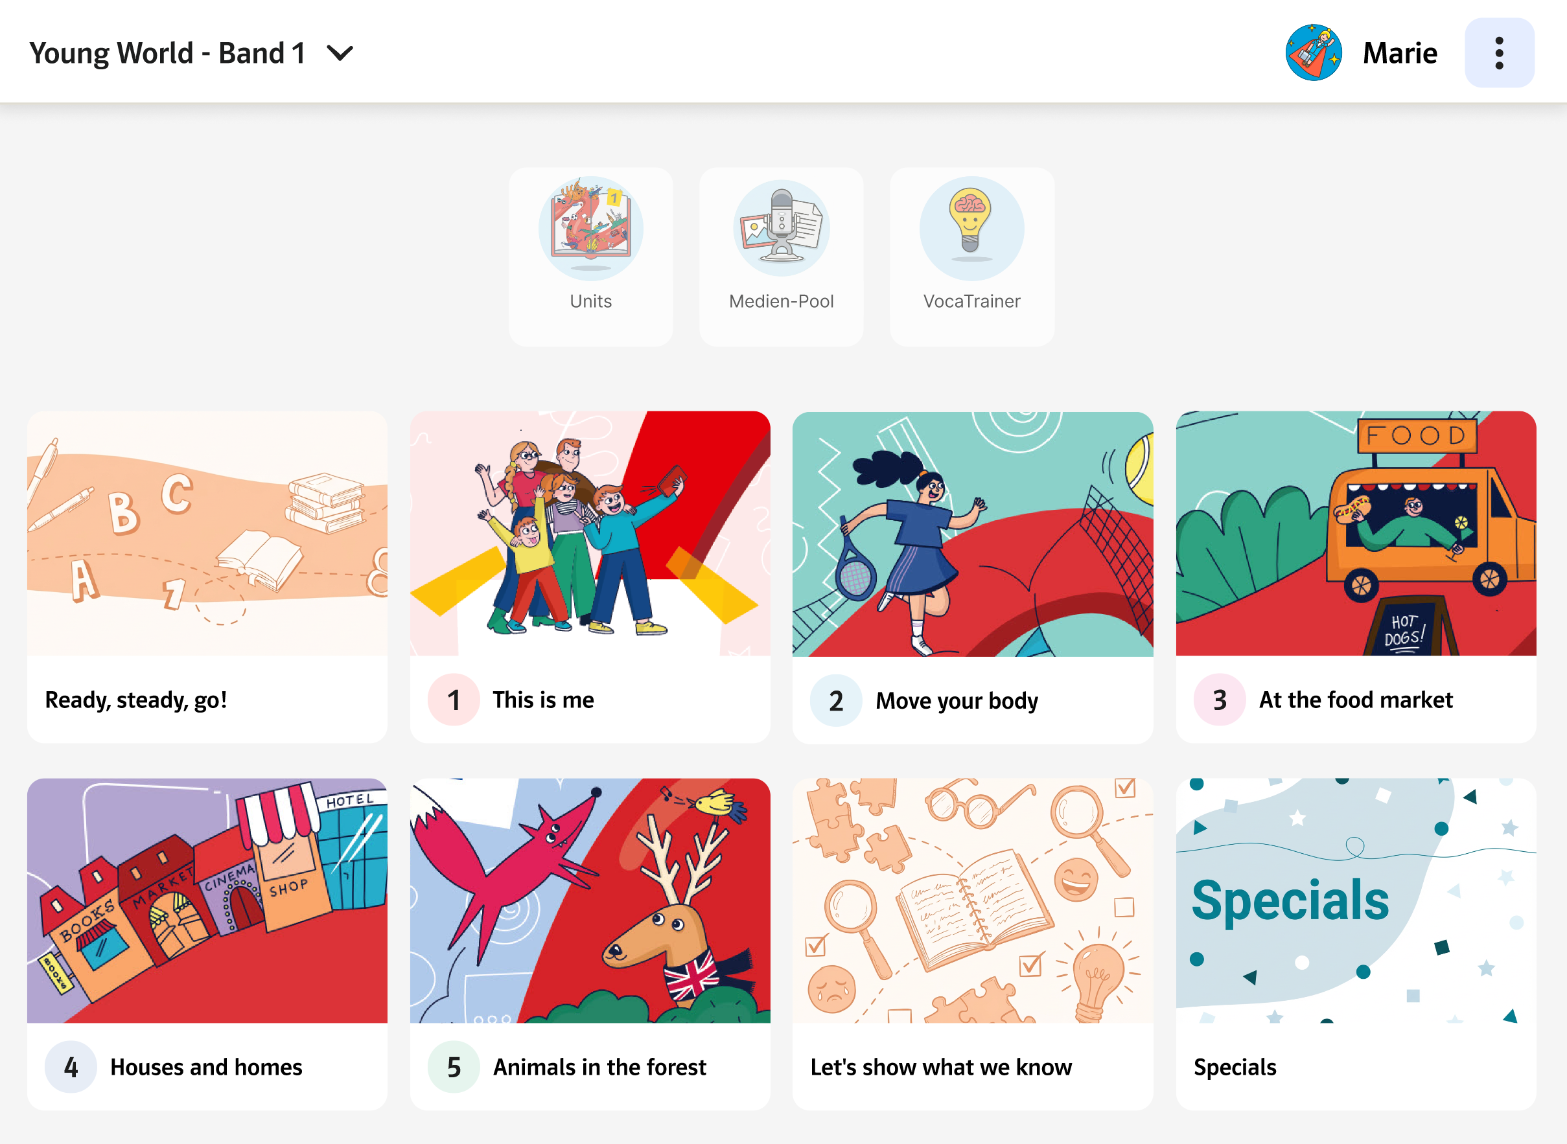This screenshot has height=1144, width=1567.
Task: Switch to Medien-Pool label
Action: 781,301
